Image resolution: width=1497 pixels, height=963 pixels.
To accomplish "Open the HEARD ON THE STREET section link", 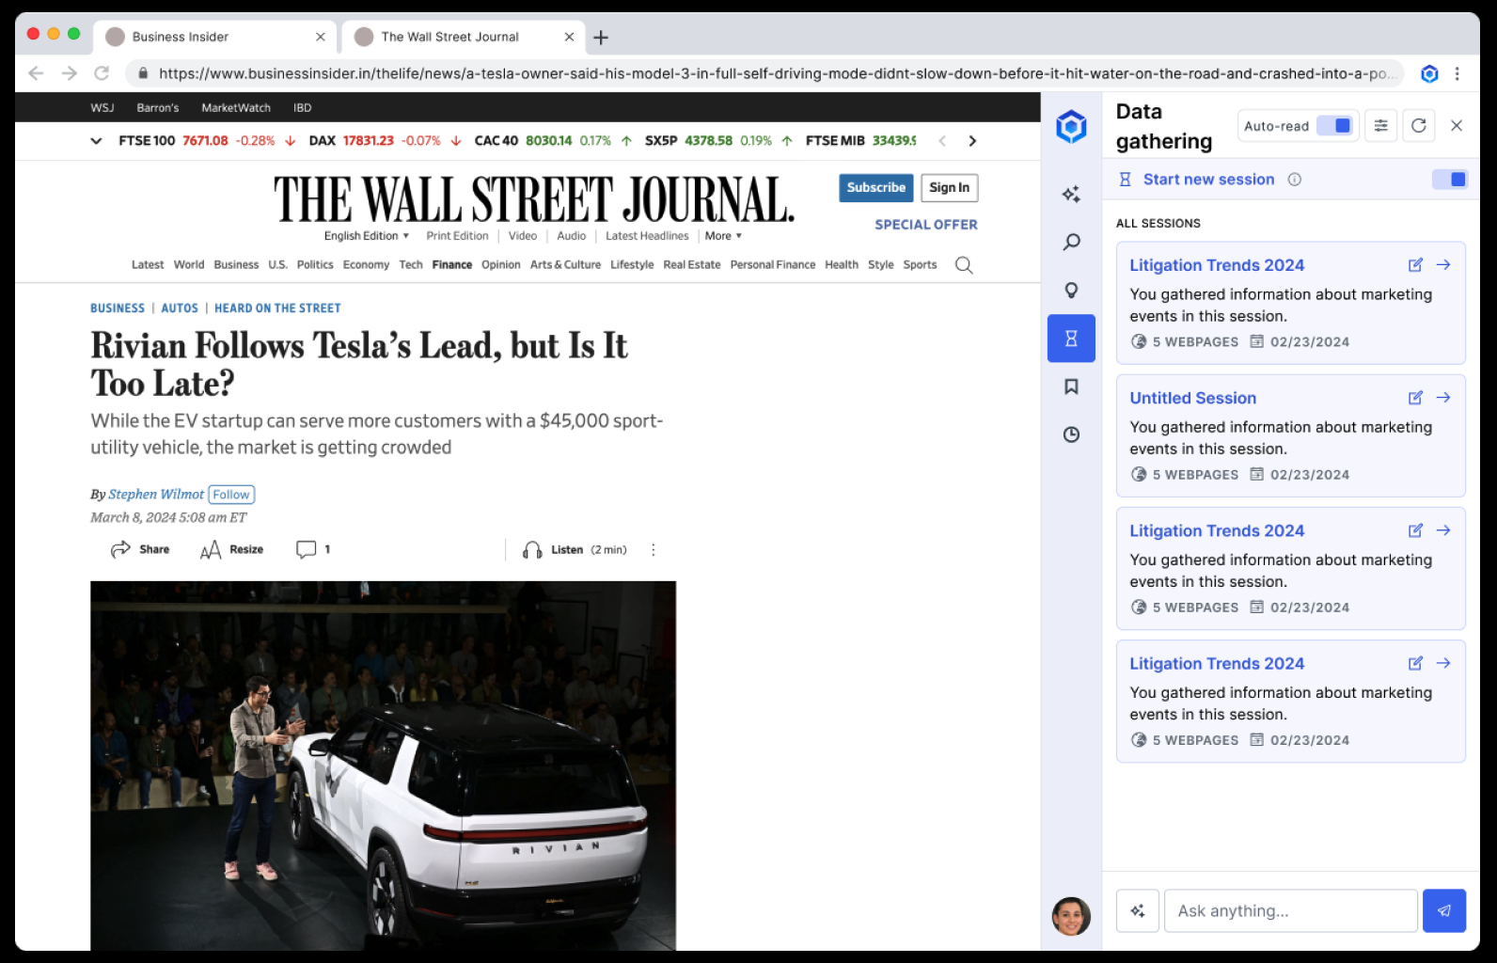I will click(277, 308).
